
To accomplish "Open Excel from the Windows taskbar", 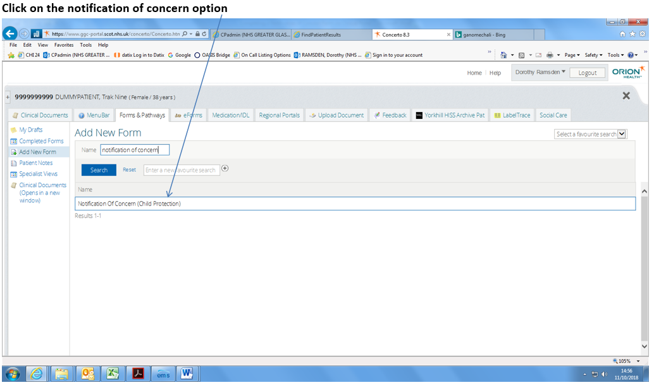I will coord(113,373).
